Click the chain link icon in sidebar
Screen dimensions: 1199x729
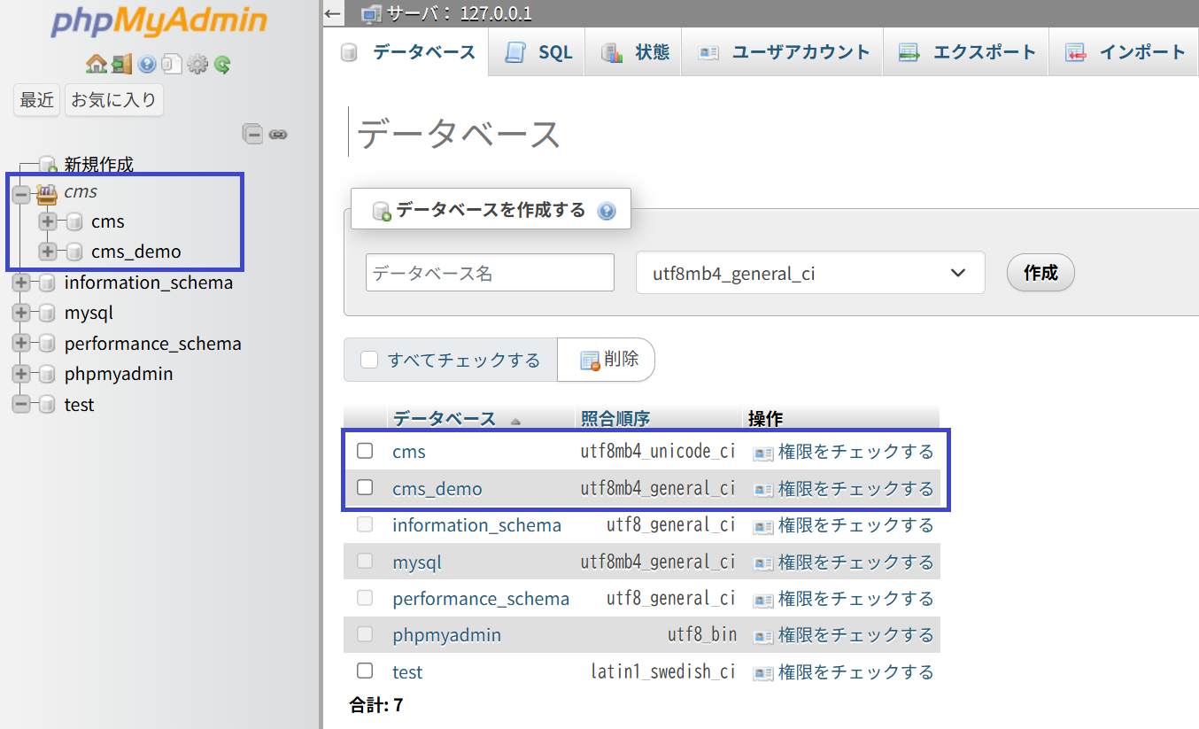tap(278, 135)
